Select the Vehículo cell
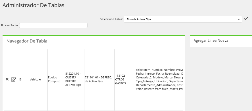 pyautogui.click(x=35, y=79)
